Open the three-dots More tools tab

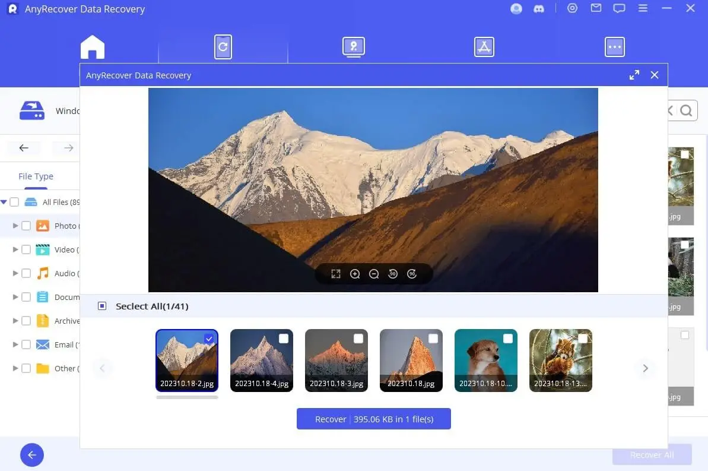click(x=614, y=47)
